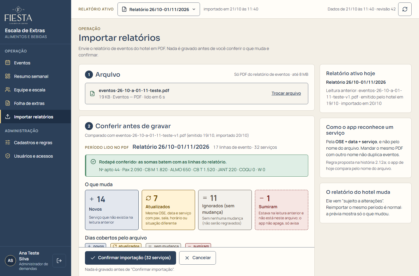This screenshot has height=276, width=419.
Task: Click the file name eventos-26-10-a-01-11-teste.pdf
Action: point(134,90)
